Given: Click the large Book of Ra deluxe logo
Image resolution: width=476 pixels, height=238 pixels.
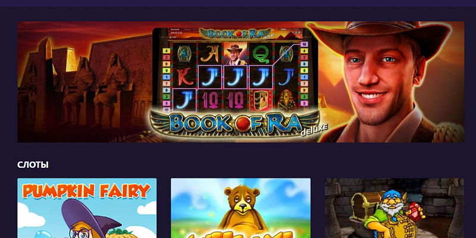Looking at the screenshot, I should pos(235,124).
